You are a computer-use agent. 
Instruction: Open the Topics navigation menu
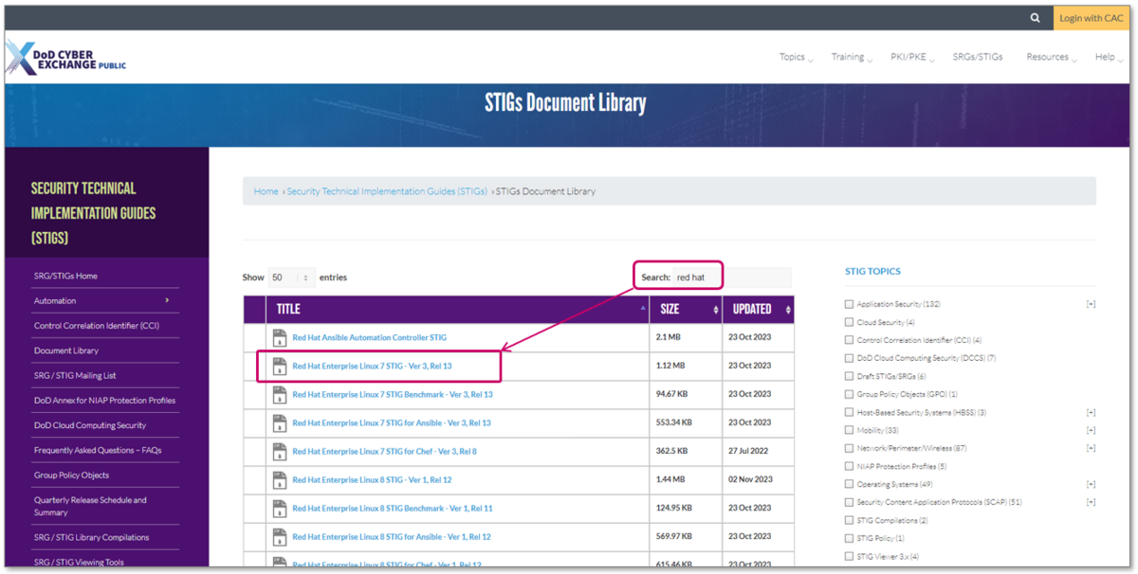coord(796,57)
